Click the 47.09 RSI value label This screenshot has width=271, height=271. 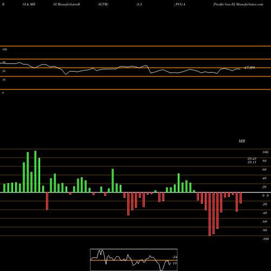point(249,68)
